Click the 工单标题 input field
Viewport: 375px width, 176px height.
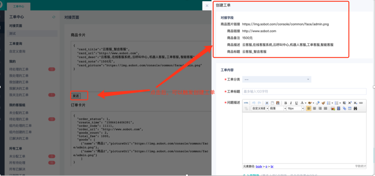[x=304, y=91]
